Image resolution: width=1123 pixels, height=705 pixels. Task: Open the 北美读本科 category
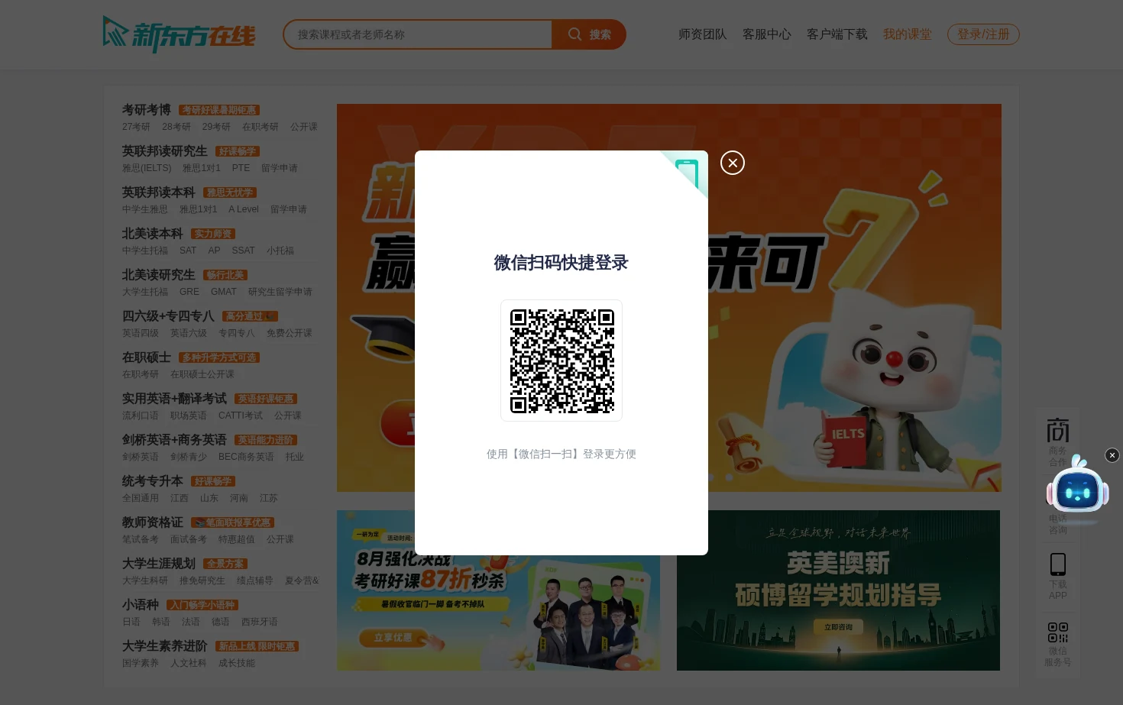(153, 234)
